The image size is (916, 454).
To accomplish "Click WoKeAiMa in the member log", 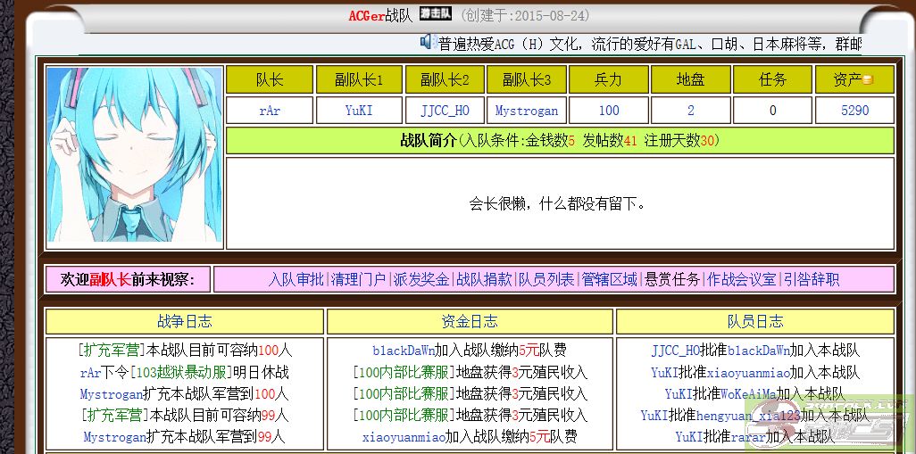I will click(748, 394).
